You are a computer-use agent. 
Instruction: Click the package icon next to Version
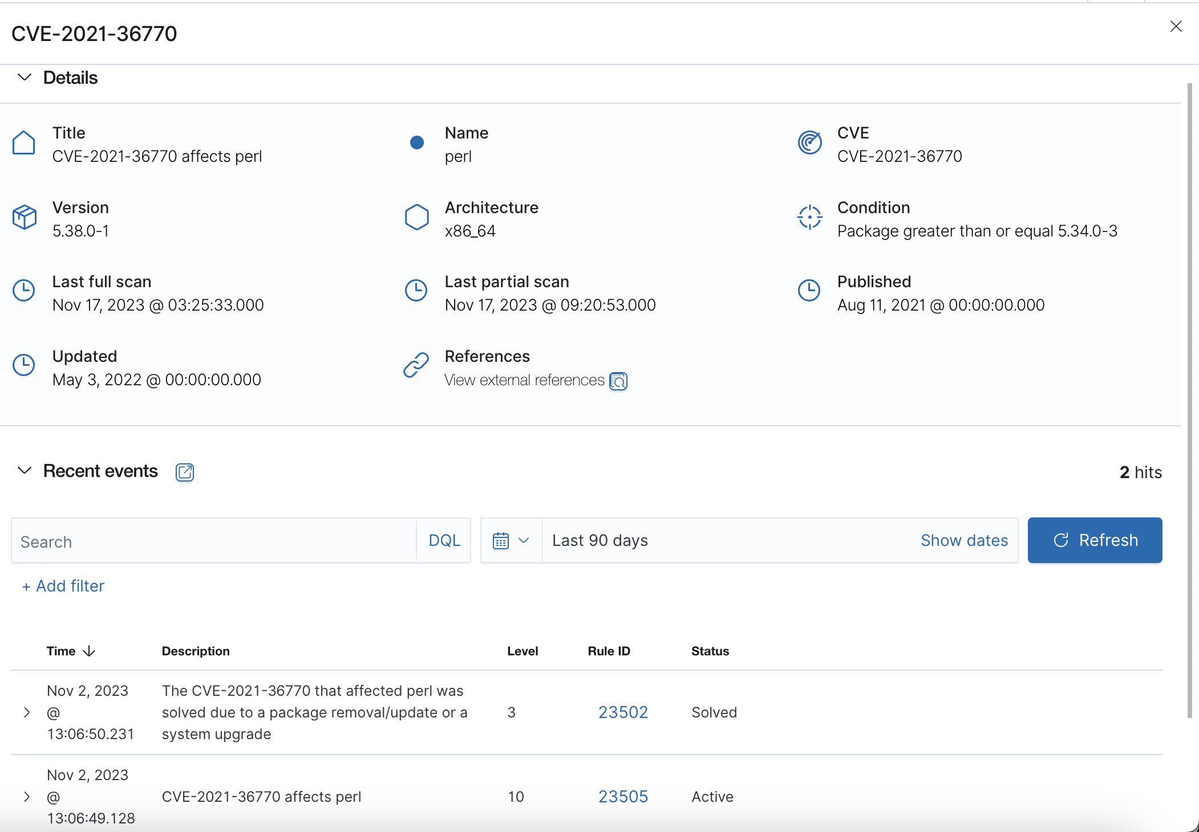[24, 217]
